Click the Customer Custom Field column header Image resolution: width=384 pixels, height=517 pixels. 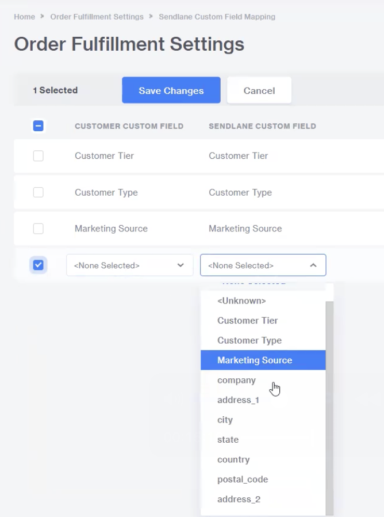(129, 126)
